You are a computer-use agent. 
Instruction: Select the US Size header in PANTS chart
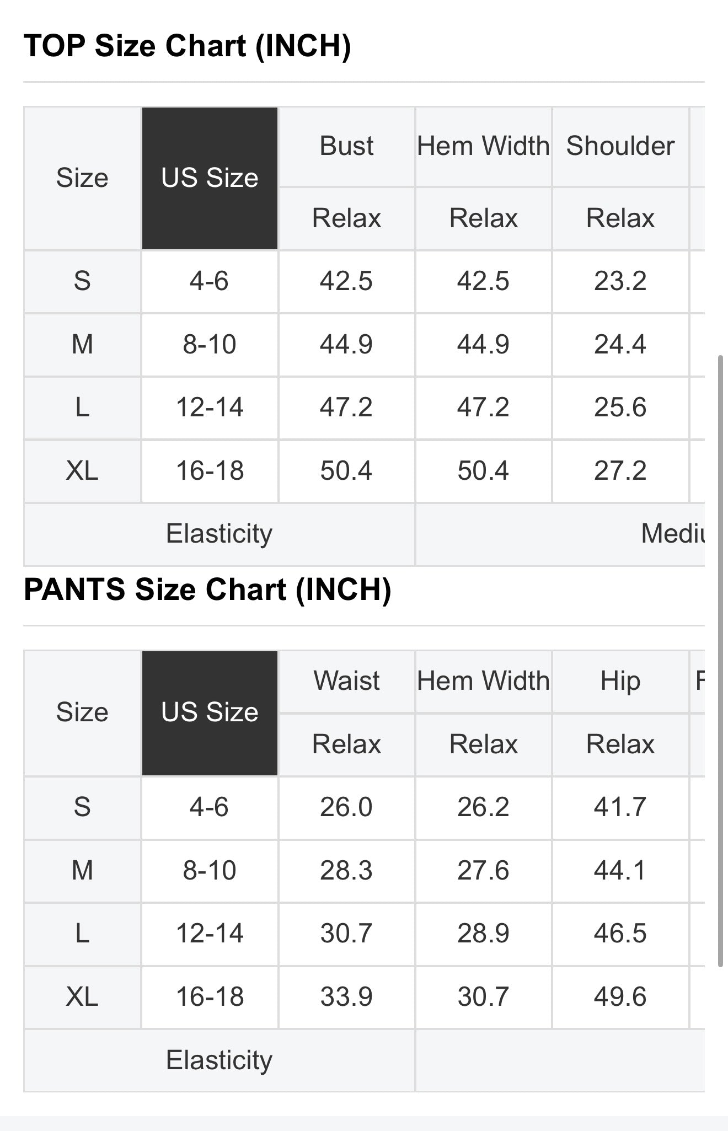point(210,712)
